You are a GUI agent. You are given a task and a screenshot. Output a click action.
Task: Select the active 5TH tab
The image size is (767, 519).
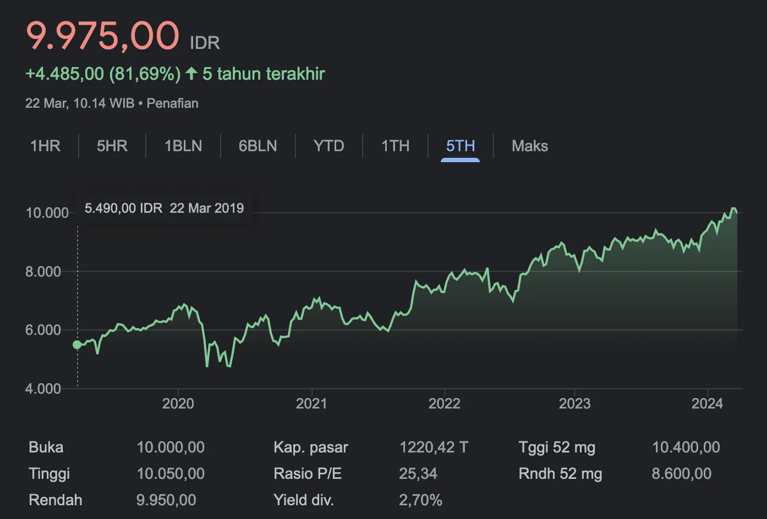460,146
